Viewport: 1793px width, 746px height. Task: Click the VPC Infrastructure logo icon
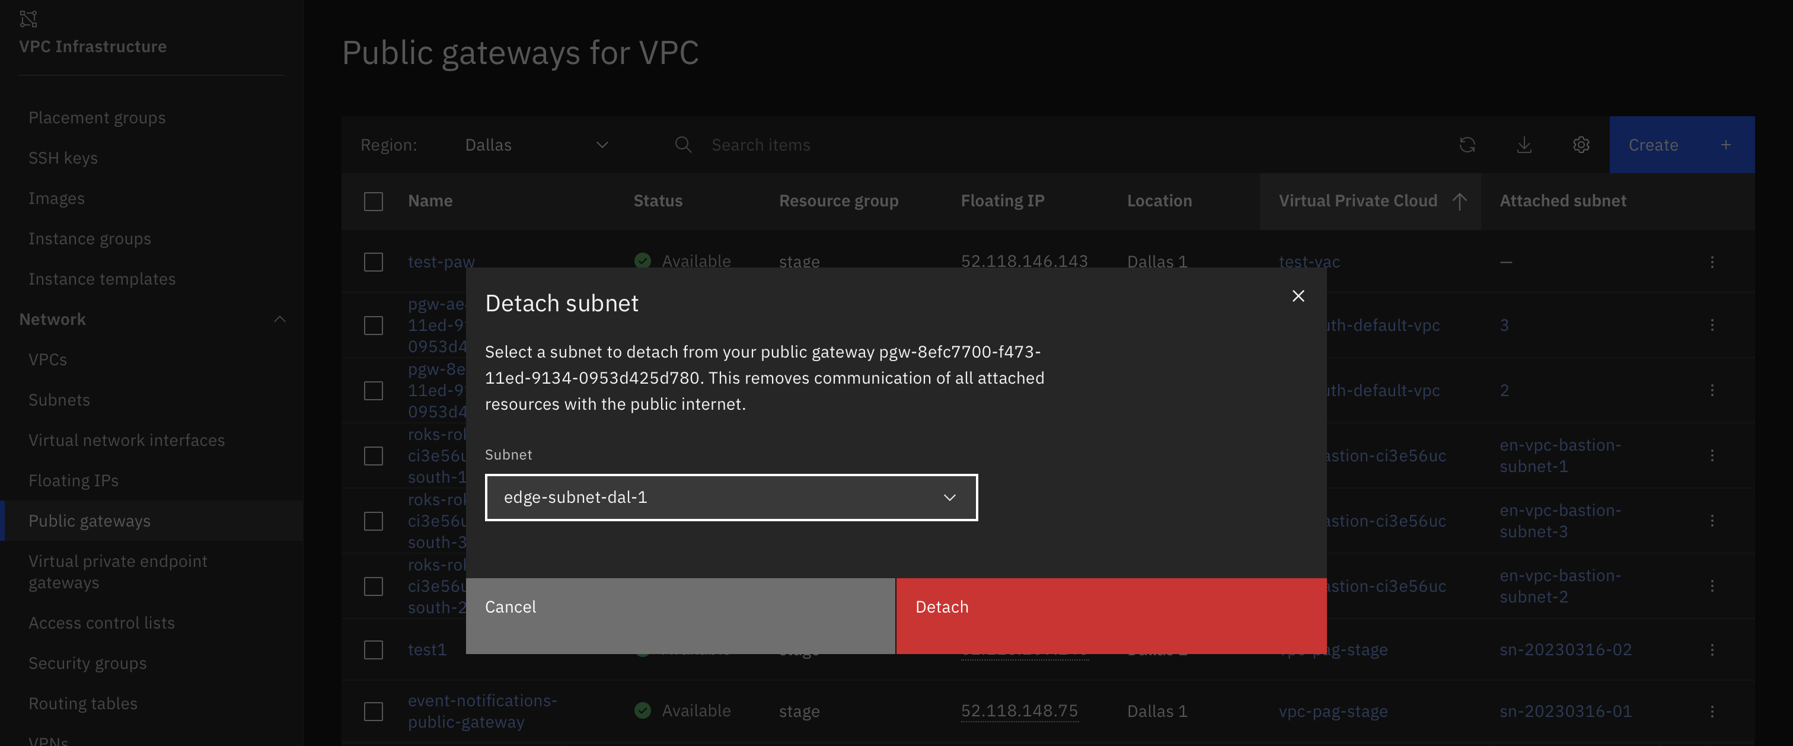click(x=28, y=19)
